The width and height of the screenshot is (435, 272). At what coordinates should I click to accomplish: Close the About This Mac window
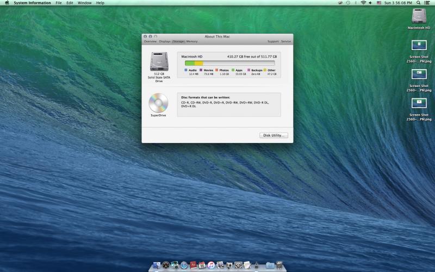click(x=145, y=36)
